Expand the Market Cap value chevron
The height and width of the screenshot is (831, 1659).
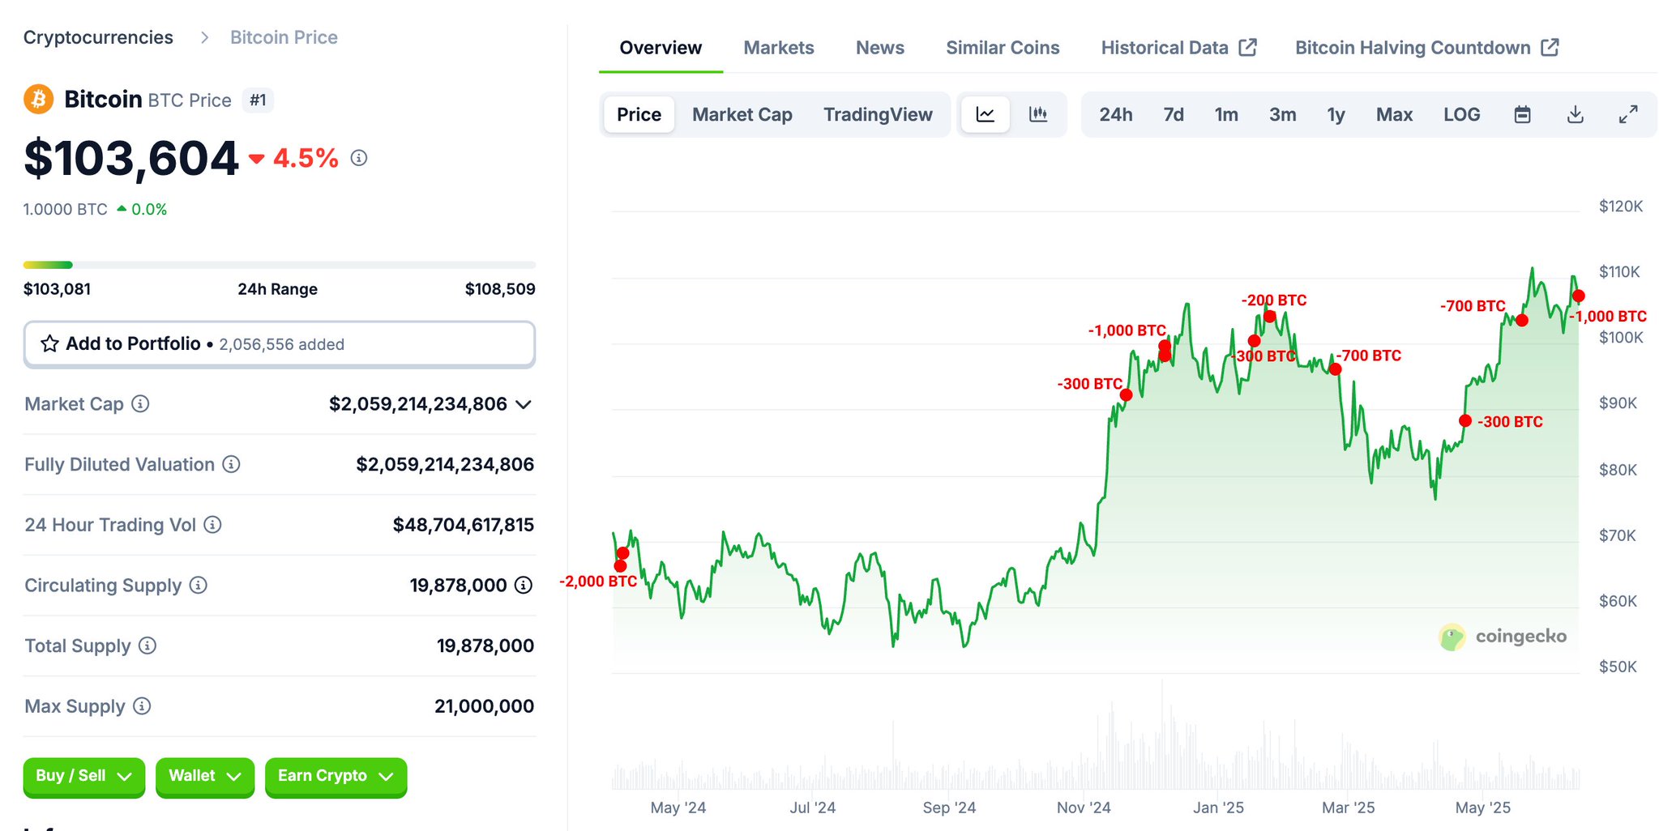[x=524, y=404]
